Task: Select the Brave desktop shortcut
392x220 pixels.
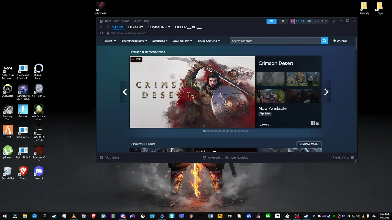Action: (23, 173)
